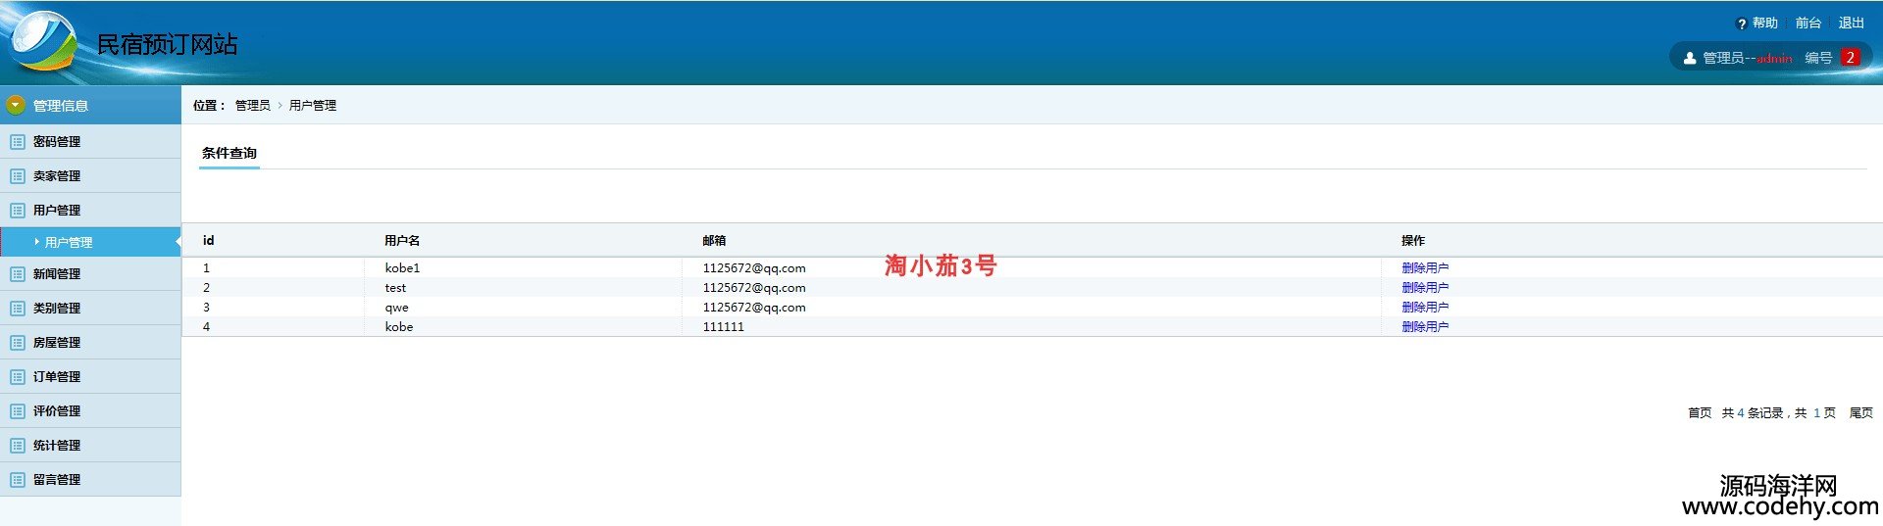Click the help question mark icon
The image size is (1883, 526).
(1741, 24)
